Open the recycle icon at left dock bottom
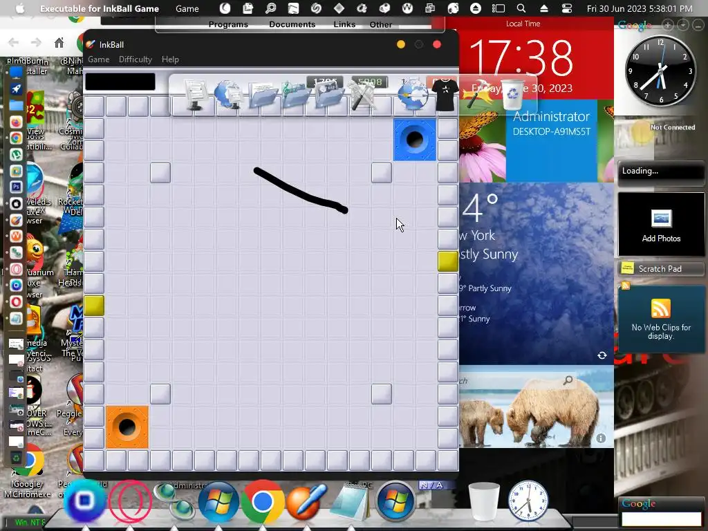The image size is (708, 531). [16, 458]
